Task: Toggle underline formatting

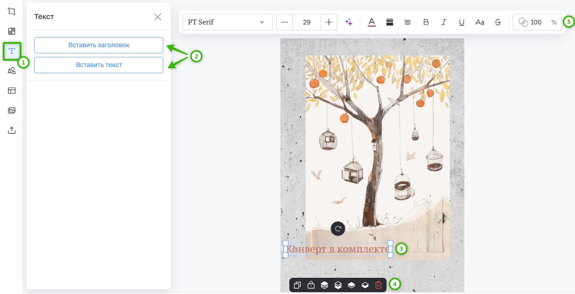Action: 462,22
